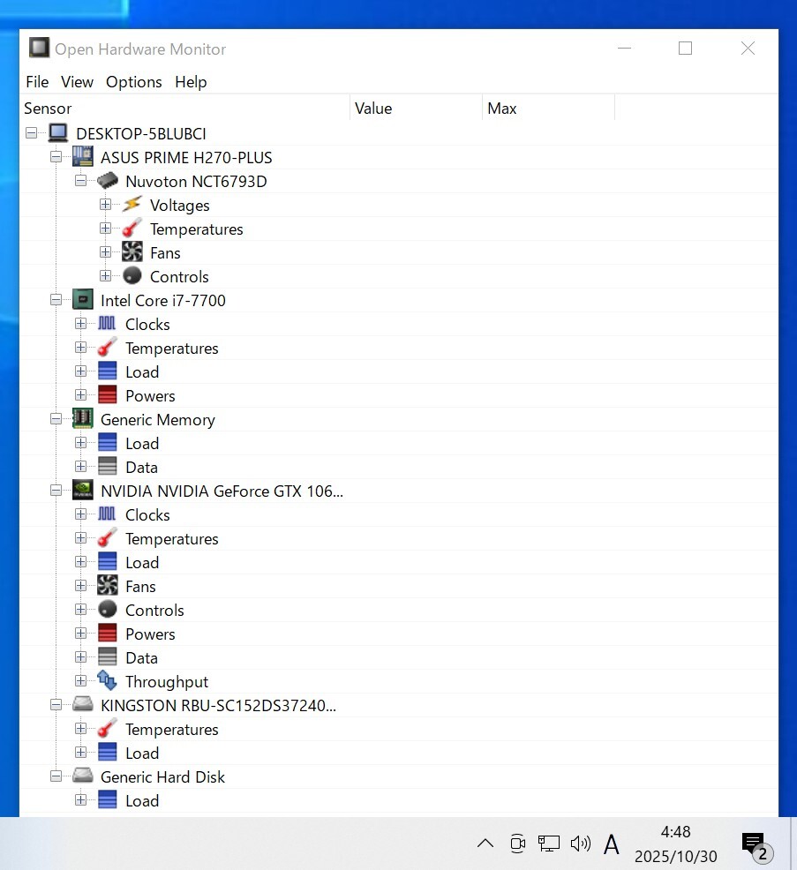The width and height of the screenshot is (797, 870).
Task: Click the IME input mode indicator A
Action: (612, 844)
